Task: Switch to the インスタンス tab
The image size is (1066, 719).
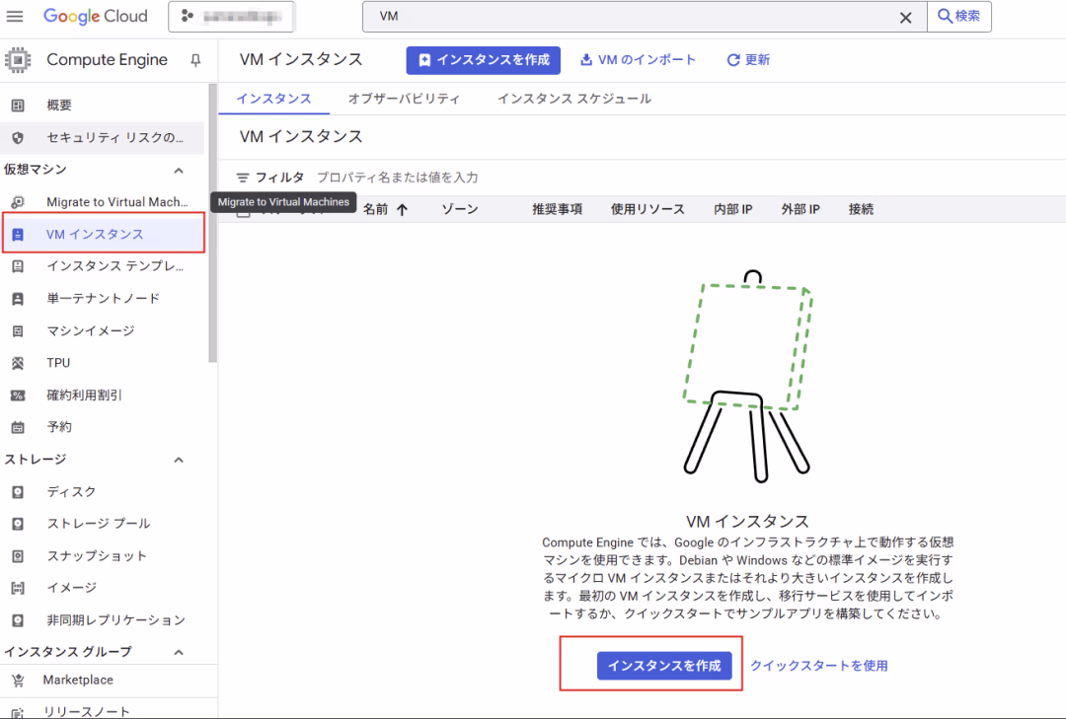Action: (x=274, y=99)
